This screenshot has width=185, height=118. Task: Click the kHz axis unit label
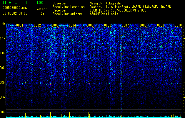(3, 24)
